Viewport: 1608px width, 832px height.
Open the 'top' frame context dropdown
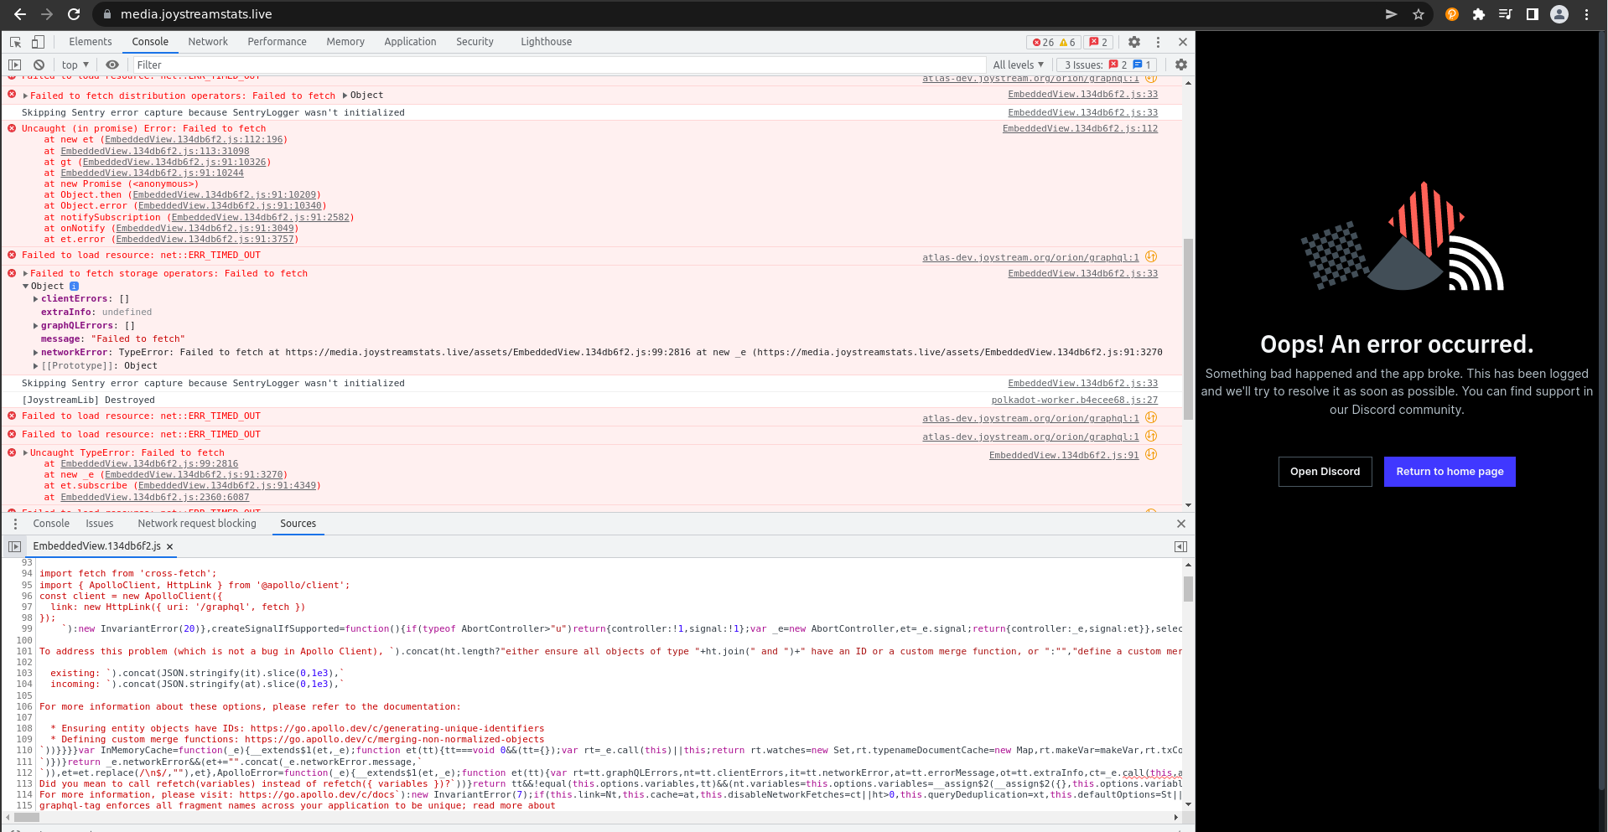tap(74, 65)
